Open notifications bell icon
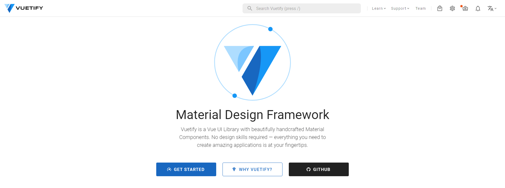The height and width of the screenshot is (188, 505). pyautogui.click(x=478, y=8)
